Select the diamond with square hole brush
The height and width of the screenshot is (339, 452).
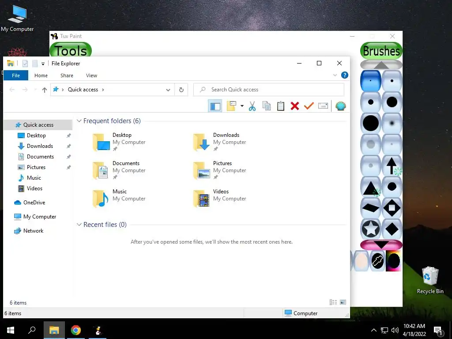392,208
